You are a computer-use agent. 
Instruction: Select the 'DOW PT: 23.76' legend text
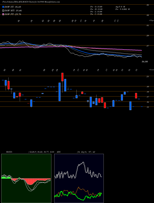(x=13, y=14)
